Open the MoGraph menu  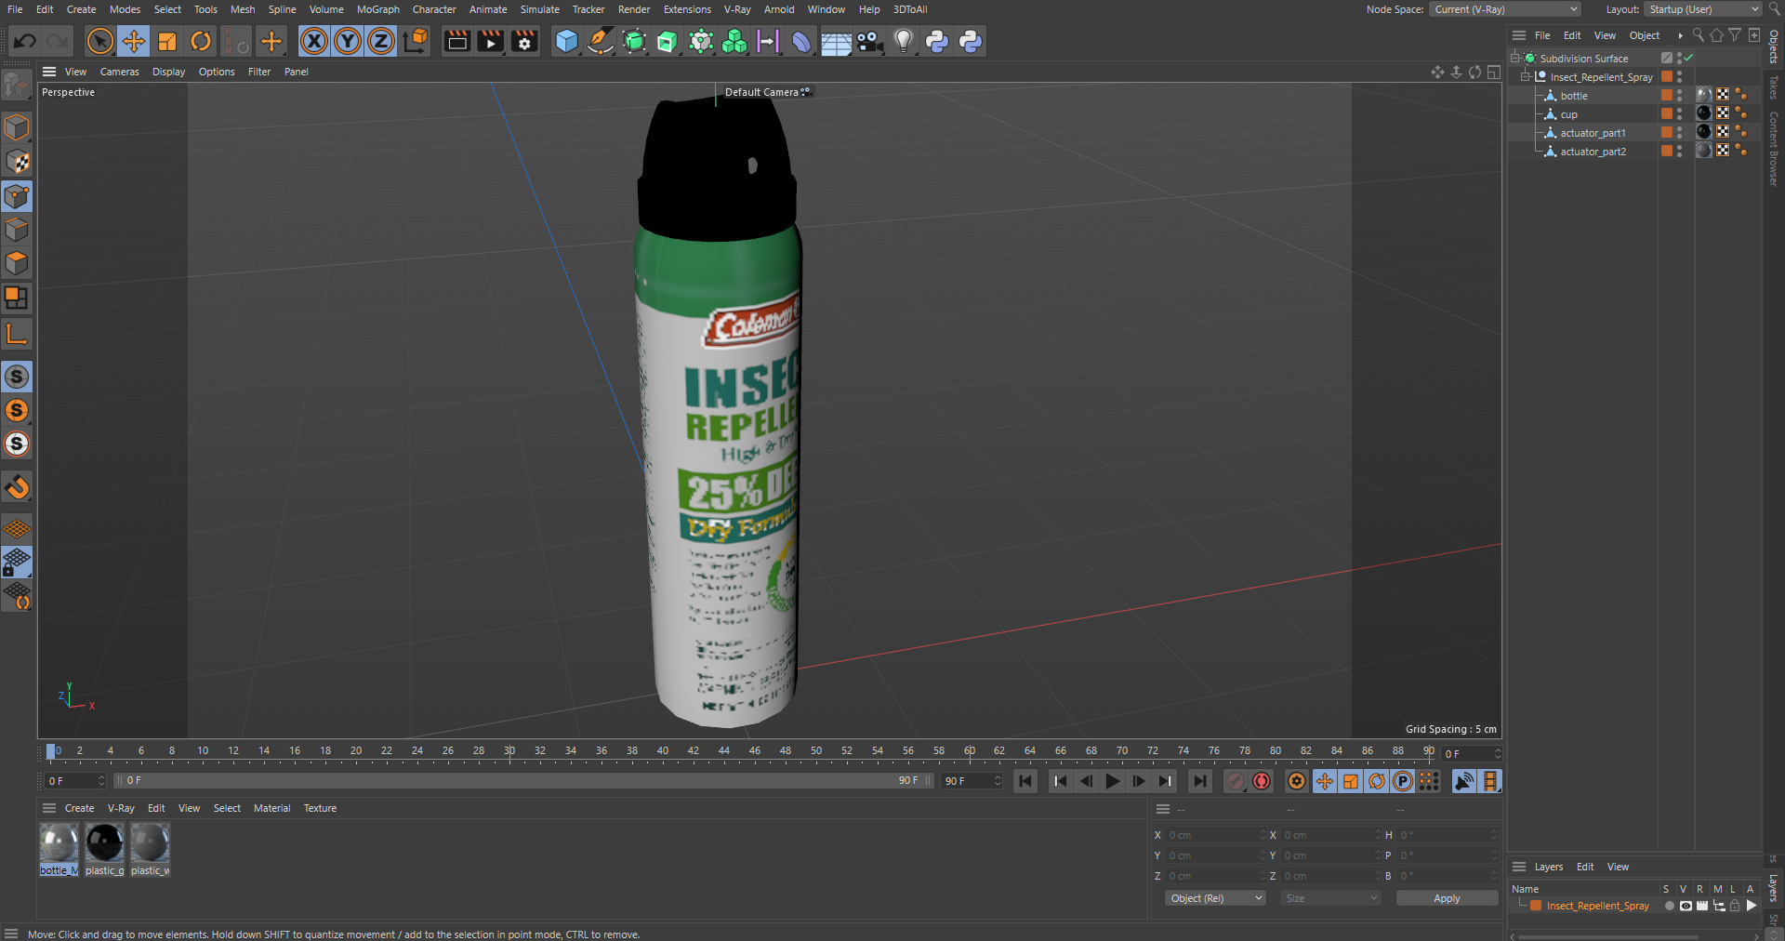pyautogui.click(x=377, y=9)
